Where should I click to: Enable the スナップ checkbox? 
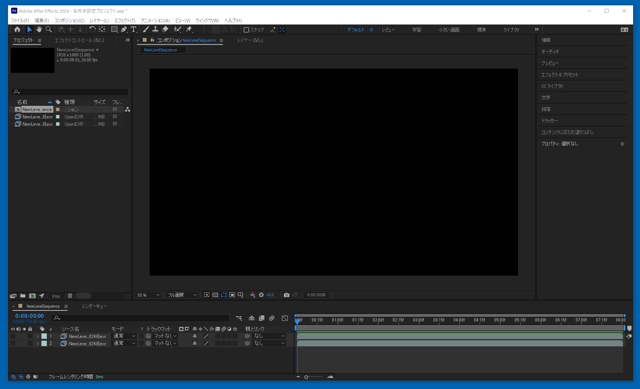[246, 30]
